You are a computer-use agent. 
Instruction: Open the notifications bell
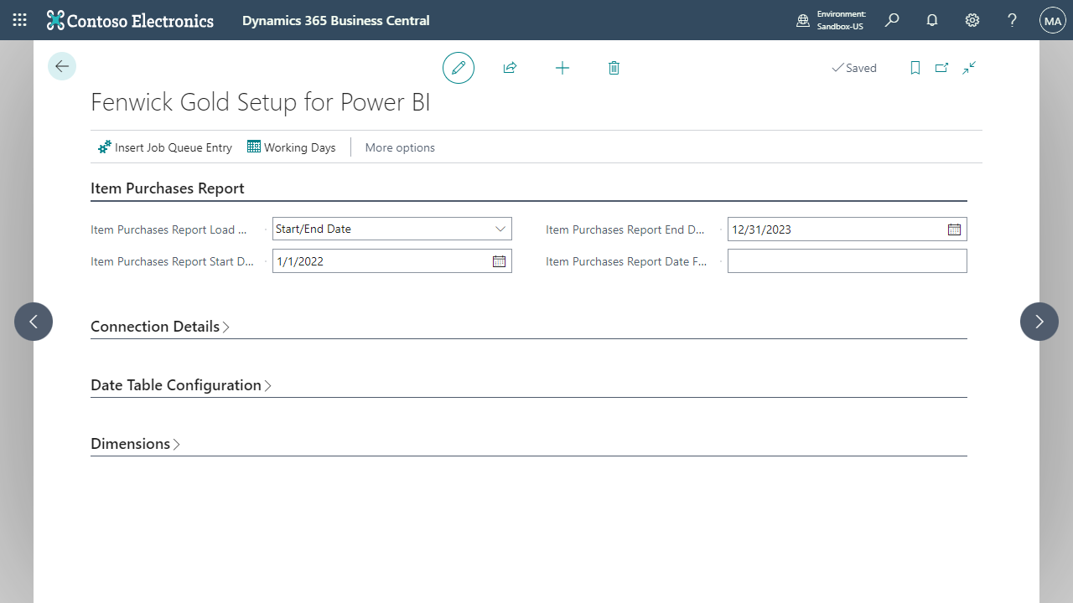(x=932, y=20)
